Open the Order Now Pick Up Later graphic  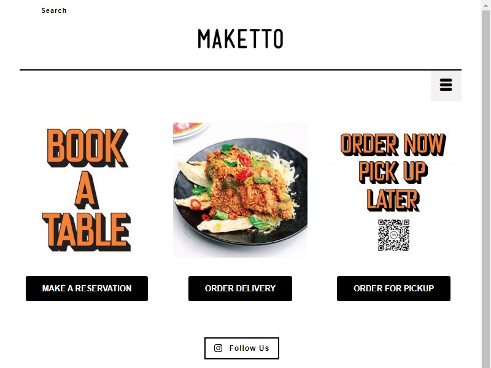click(x=393, y=190)
